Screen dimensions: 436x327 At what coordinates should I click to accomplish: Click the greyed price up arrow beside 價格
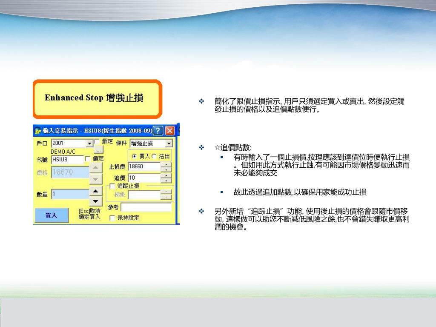click(96, 168)
